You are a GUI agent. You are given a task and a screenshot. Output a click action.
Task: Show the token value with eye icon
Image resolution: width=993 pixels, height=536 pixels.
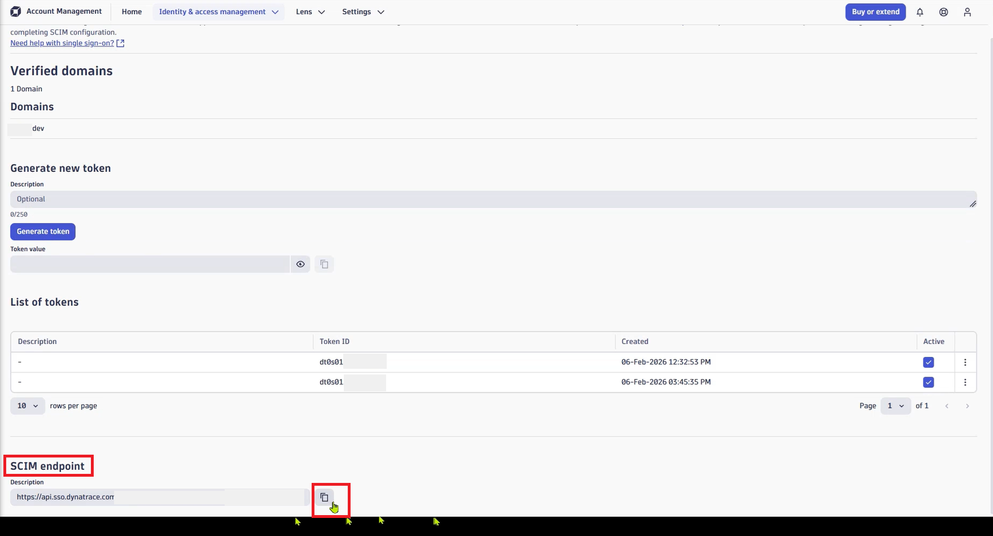pos(300,264)
